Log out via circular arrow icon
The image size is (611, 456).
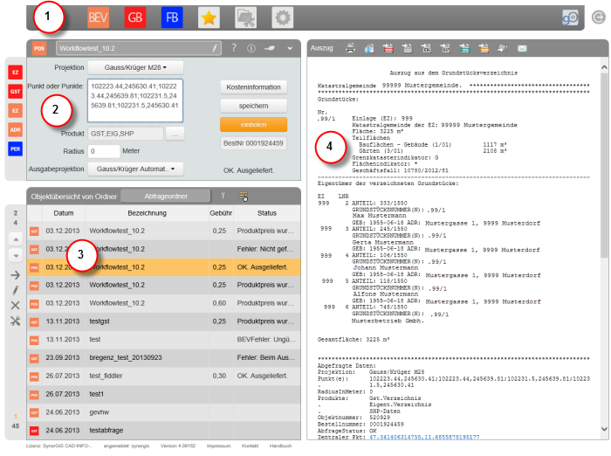coord(599,17)
